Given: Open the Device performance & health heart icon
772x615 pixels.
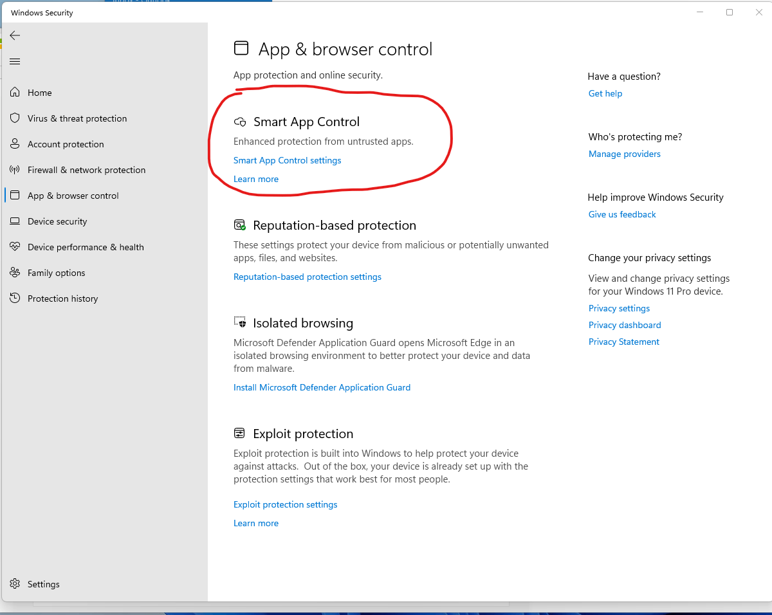Looking at the screenshot, I should (x=15, y=247).
